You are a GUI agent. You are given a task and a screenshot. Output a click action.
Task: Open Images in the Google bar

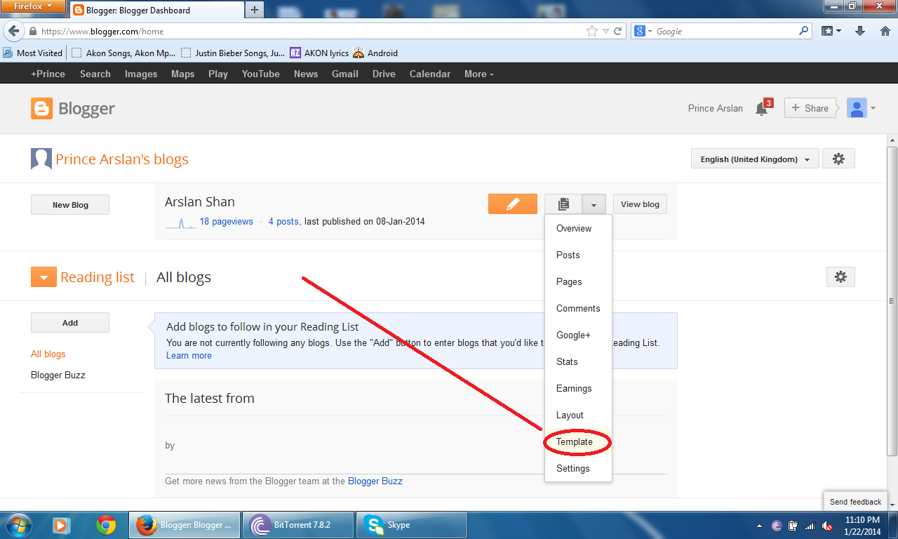(x=141, y=74)
